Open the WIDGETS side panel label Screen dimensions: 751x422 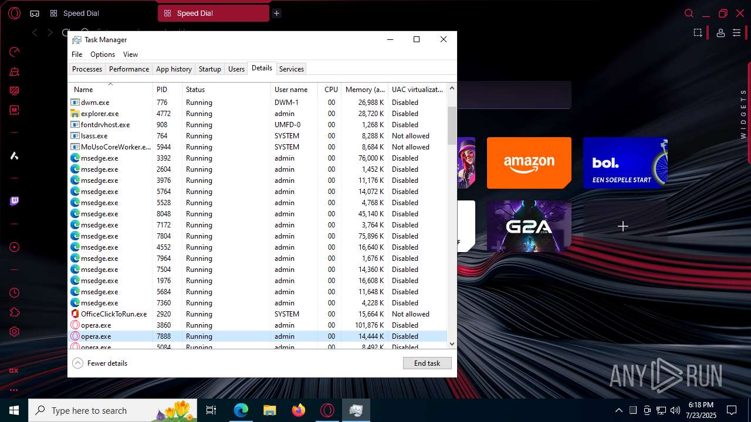tap(743, 114)
